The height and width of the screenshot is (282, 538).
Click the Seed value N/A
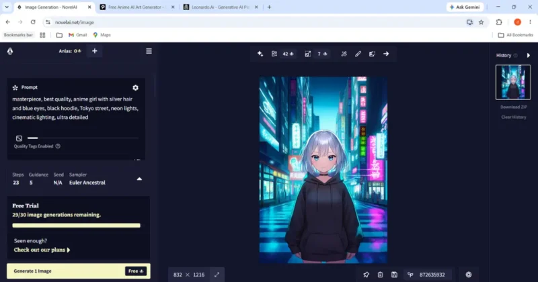click(x=58, y=183)
